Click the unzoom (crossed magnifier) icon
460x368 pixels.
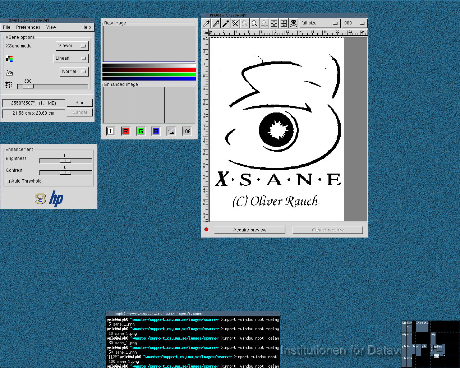pyautogui.click(x=235, y=23)
